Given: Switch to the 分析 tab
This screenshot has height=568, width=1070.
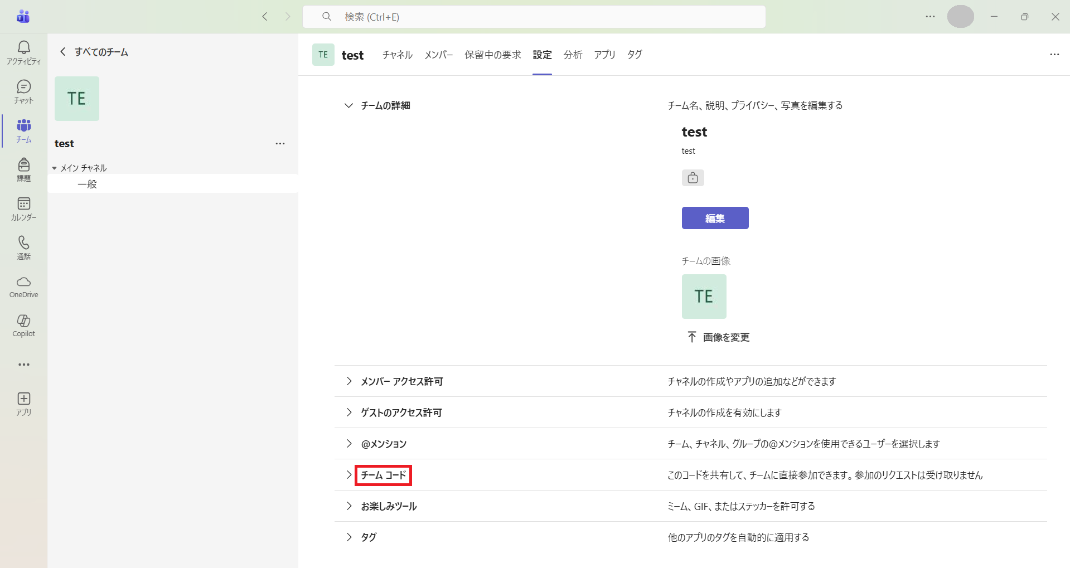Looking at the screenshot, I should click(x=572, y=55).
